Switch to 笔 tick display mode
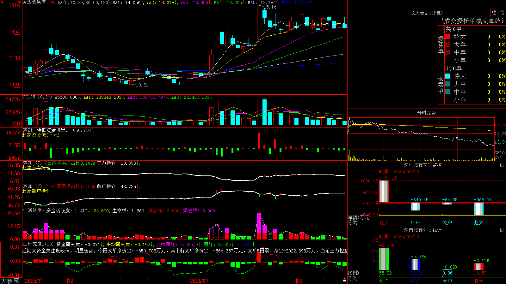Viewport: 506px width, 284px height. (502, 13)
